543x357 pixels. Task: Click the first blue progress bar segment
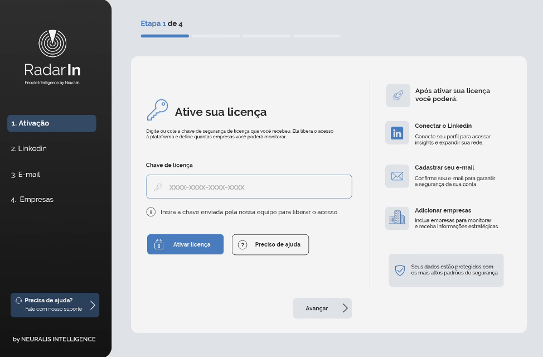165,36
